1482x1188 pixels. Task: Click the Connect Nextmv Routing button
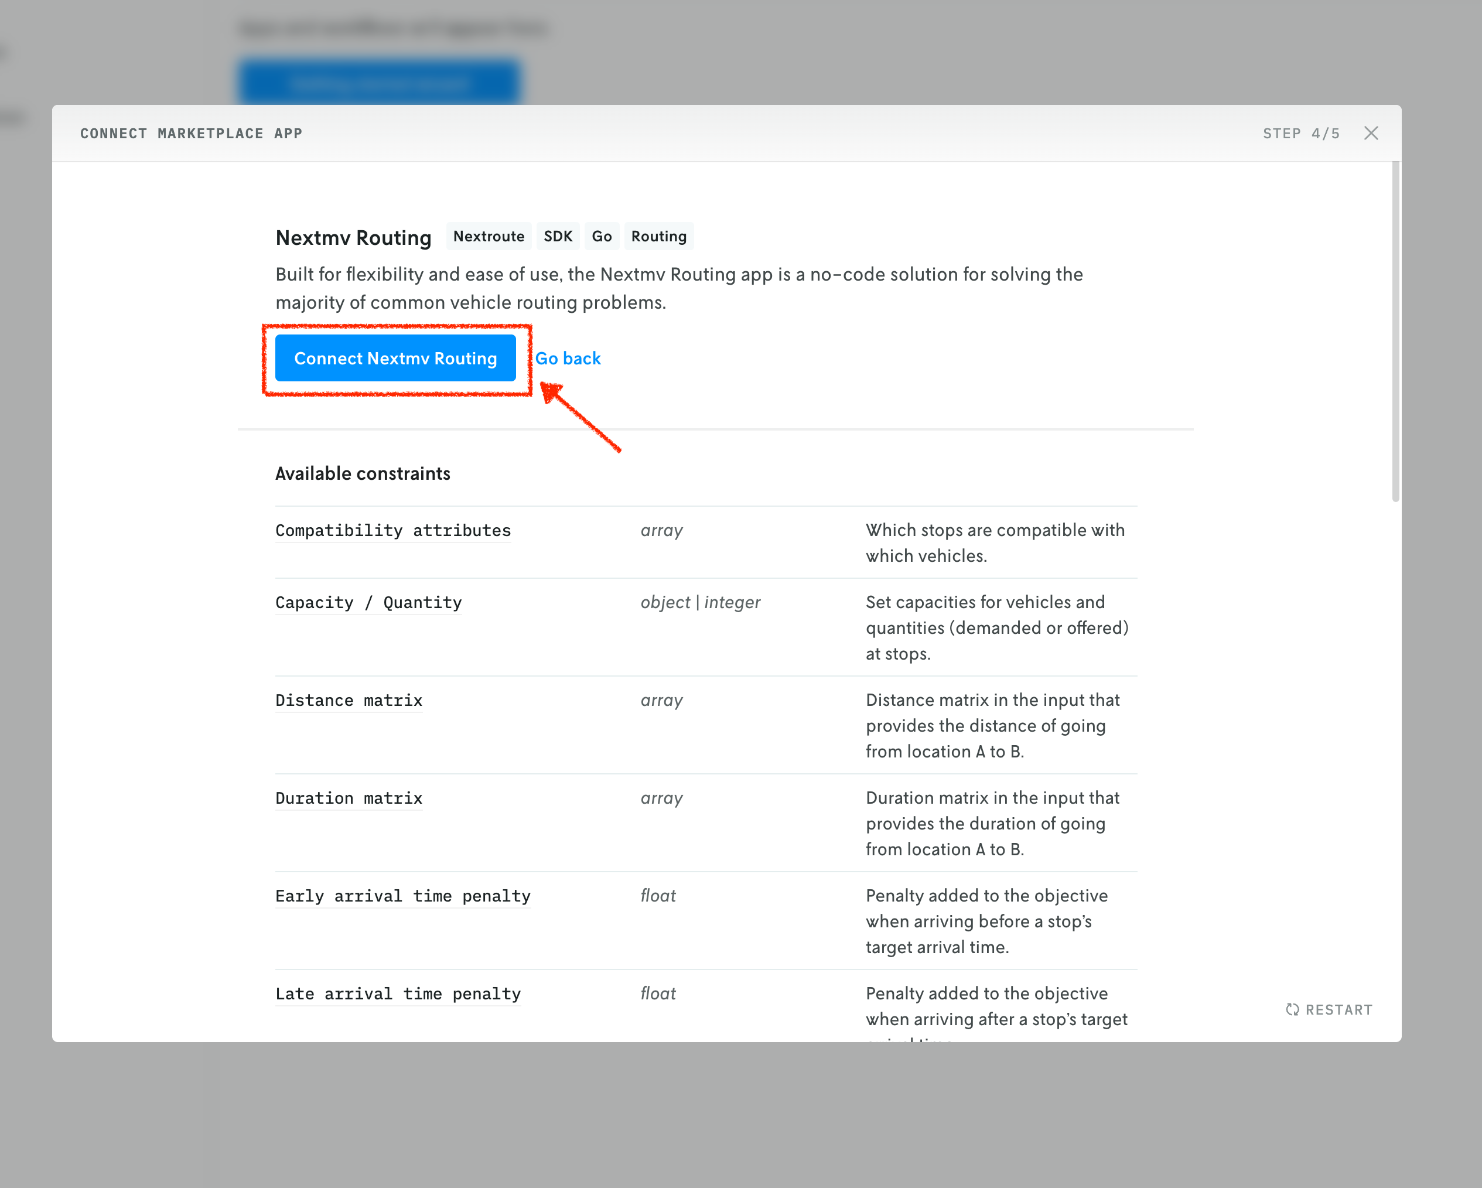pos(395,358)
